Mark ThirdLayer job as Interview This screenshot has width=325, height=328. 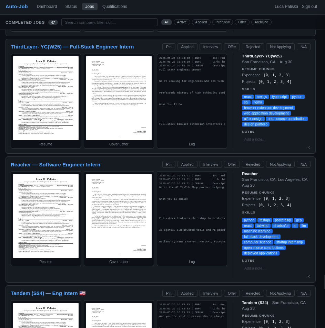[x=211, y=47]
